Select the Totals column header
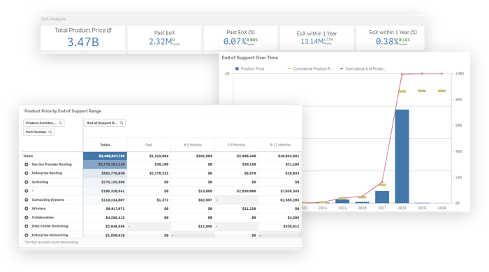 tap(105, 144)
